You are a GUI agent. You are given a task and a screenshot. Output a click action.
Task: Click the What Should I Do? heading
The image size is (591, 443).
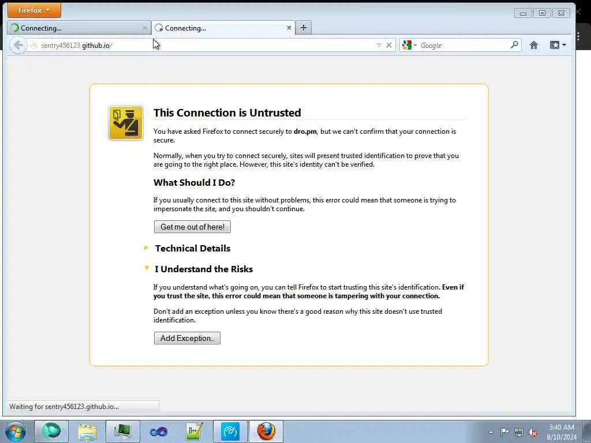194,183
